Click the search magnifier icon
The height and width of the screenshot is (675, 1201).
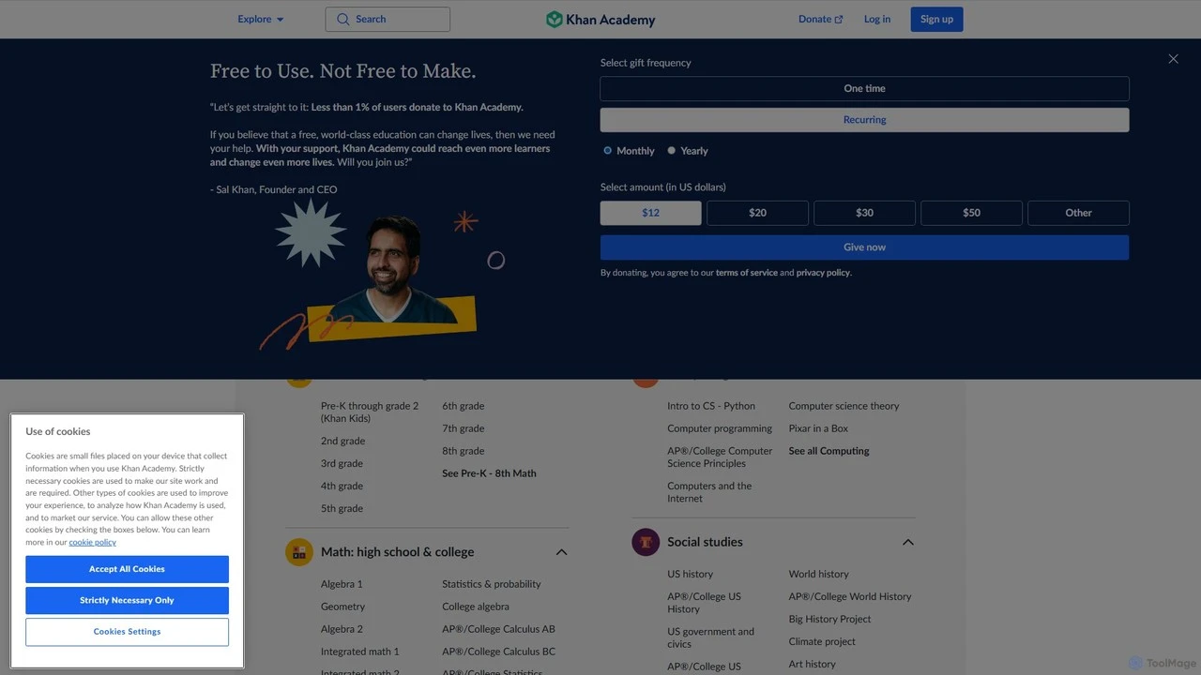pyautogui.click(x=342, y=19)
